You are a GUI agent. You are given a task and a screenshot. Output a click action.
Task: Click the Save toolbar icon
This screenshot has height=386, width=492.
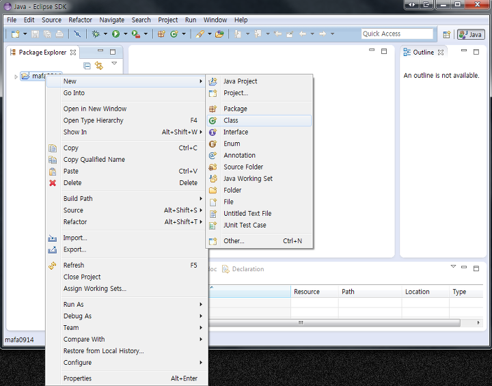(x=35, y=34)
